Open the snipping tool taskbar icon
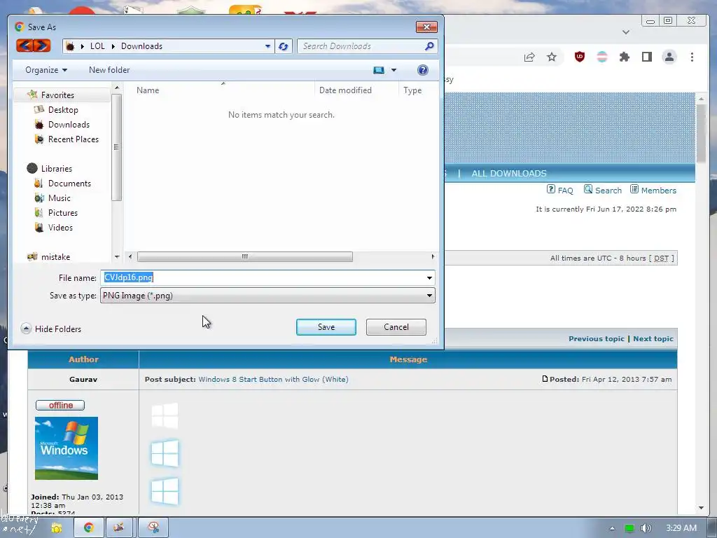717x538 pixels. (x=153, y=527)
